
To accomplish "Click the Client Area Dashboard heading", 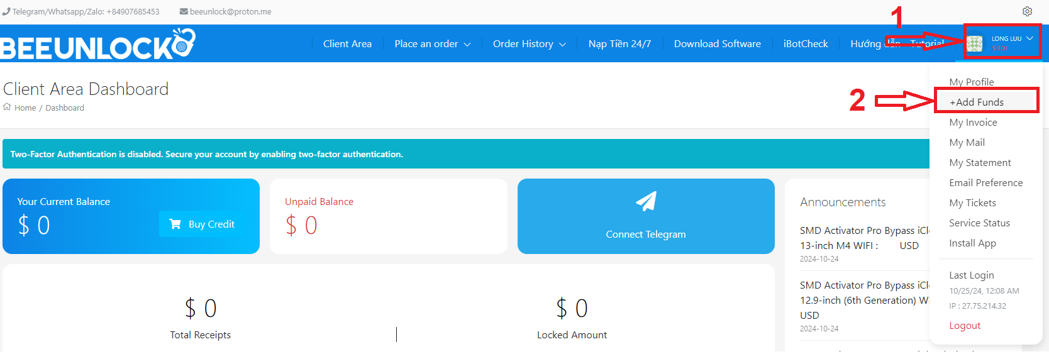I will tap(86, 89).
